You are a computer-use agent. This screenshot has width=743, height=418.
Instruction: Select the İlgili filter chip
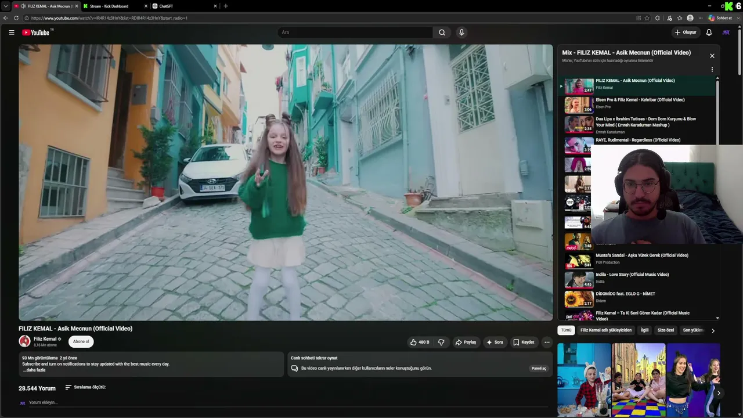tap(644, 330)
